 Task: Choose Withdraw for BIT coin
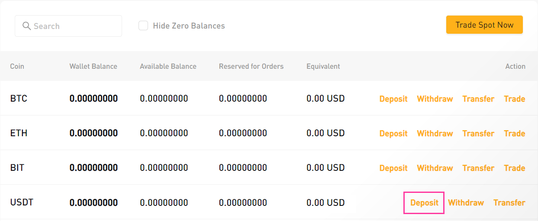[435, 168]
